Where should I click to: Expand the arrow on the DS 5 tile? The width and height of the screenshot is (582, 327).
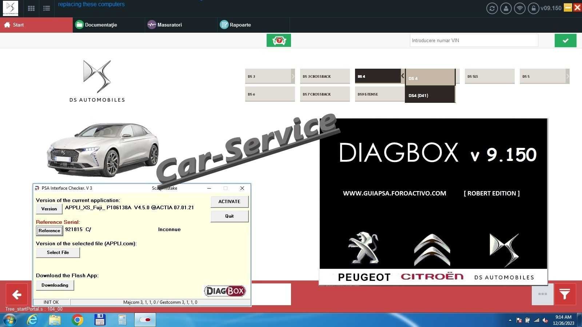coord(567,76)
